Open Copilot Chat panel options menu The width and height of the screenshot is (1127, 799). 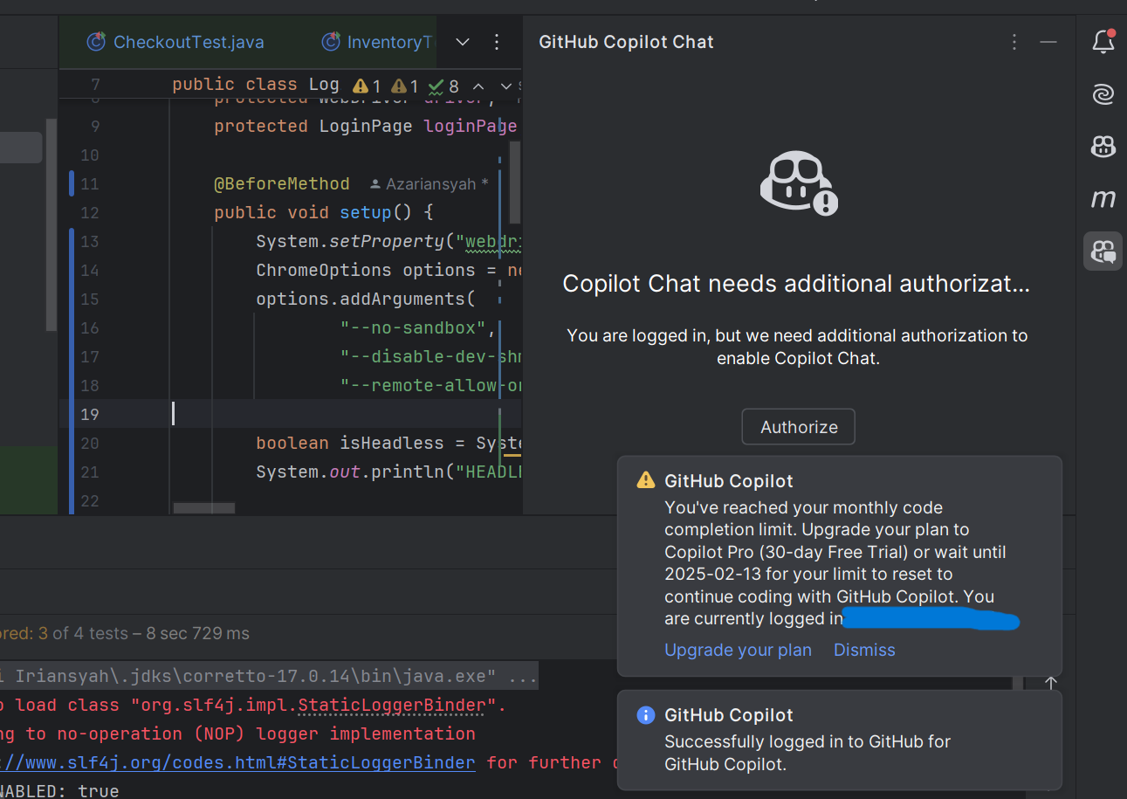[x=1014, y=42]
